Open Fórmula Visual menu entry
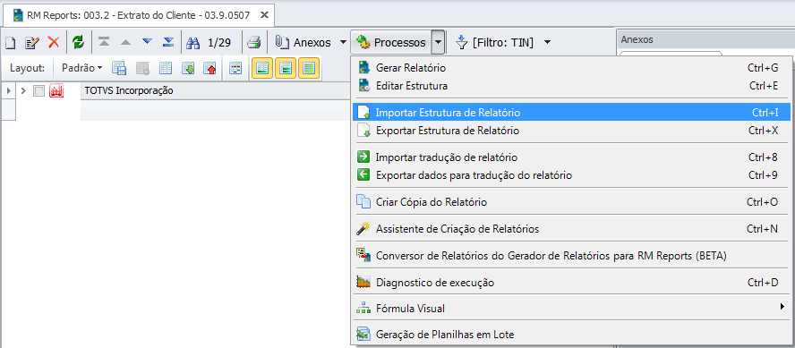 [x=571, y=308]
